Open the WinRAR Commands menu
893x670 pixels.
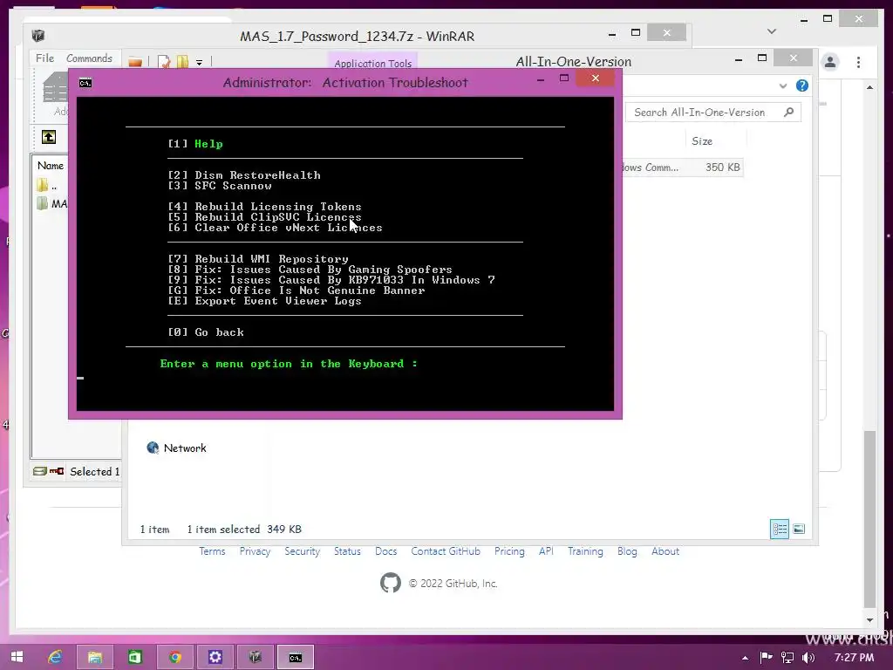click(x=89, y=58)
